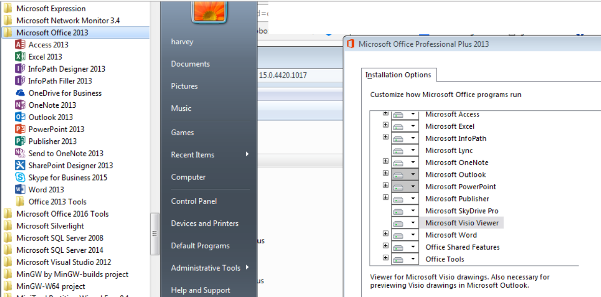Open the install state dropdown for Microsoft Word
Image resolution: width=601 pixels, height=297 pixels.
pyautogui.click(x=413, y=234)
